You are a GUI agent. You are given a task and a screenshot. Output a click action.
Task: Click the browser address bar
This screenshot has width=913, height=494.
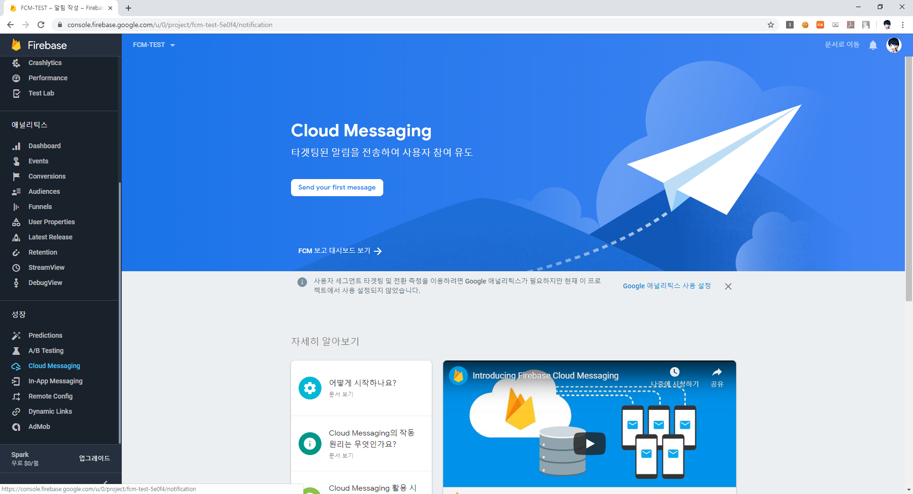coord(414,25)
